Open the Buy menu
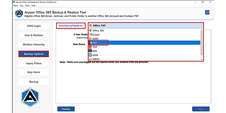226x113 pixels. (21, 6)
